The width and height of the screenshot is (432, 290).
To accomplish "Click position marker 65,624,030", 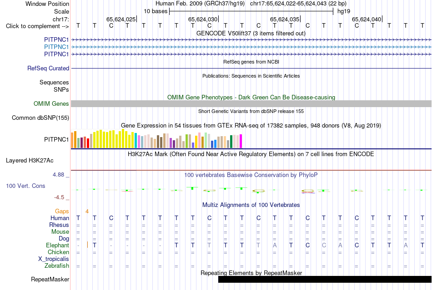I will click(x=203, y=19).
